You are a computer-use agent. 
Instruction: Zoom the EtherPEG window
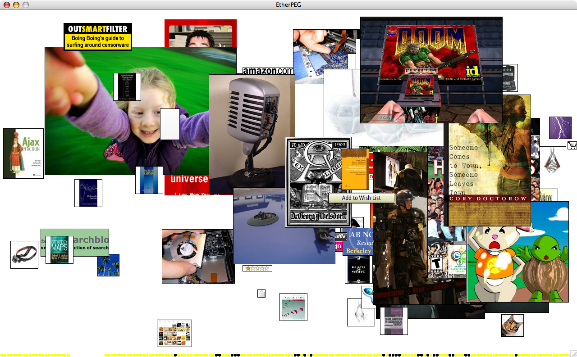pyautogui.click(x=25, y=5)
